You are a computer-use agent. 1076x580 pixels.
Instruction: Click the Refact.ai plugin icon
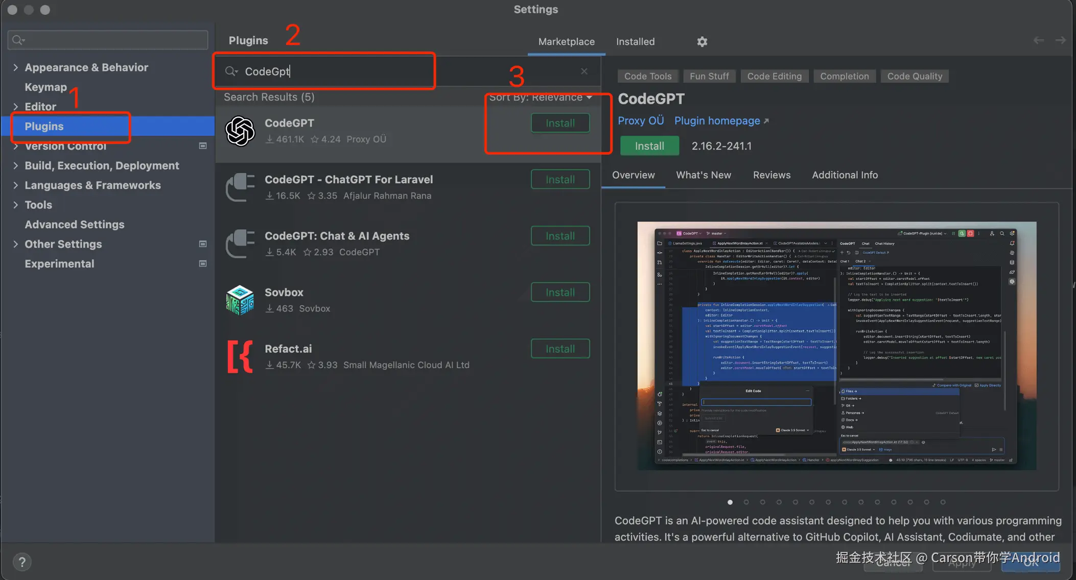pos(240,356)
